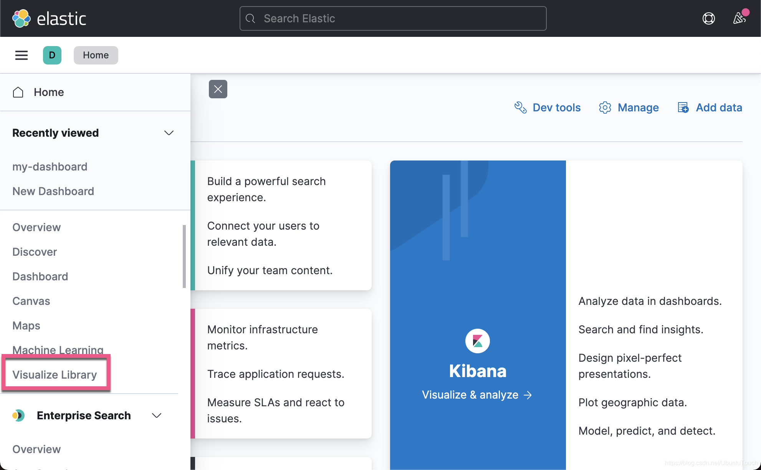Open Visualize Library in the sidebar
761x470 pixels.
55,375
